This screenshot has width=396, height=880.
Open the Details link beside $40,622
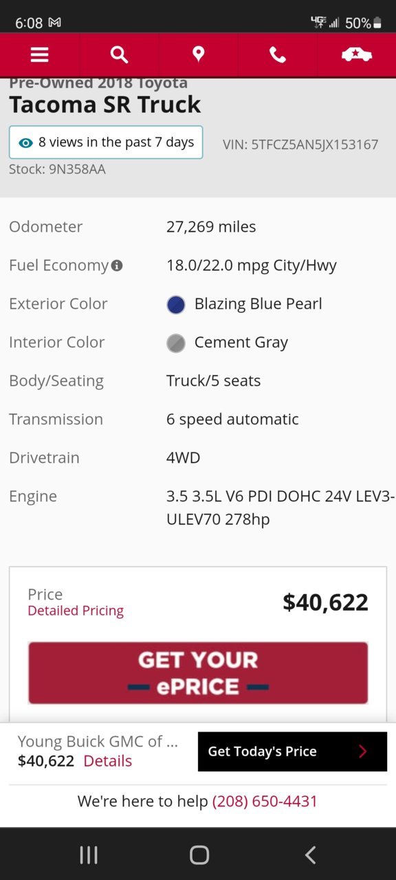click(x=108, y=761)
